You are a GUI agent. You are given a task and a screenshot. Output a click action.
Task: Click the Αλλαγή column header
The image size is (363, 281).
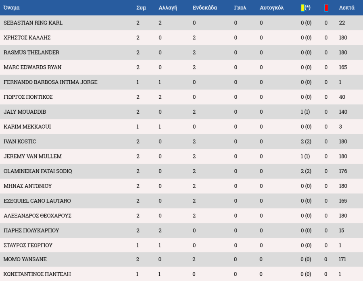coord(168,8)
